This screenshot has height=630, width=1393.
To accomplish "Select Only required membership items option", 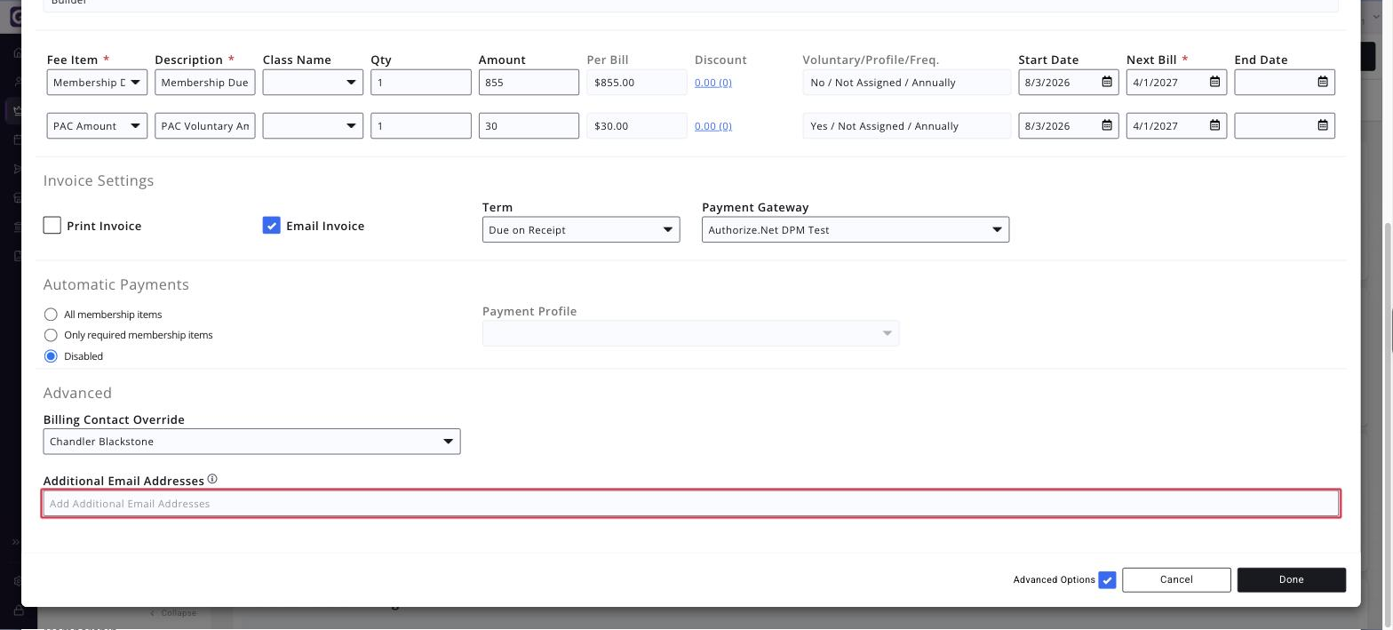I will pos(51,335).
